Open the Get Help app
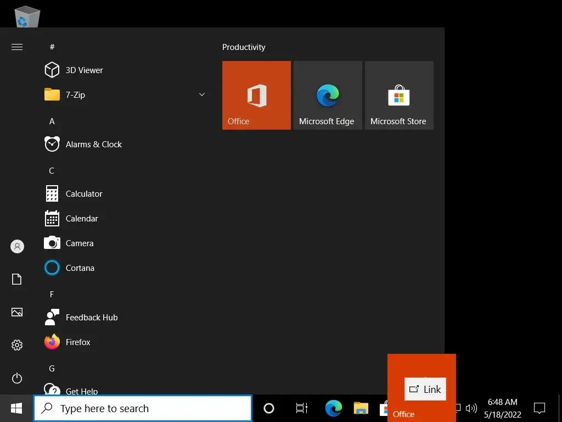Screen dimensions: 562x422 (126, 388)
